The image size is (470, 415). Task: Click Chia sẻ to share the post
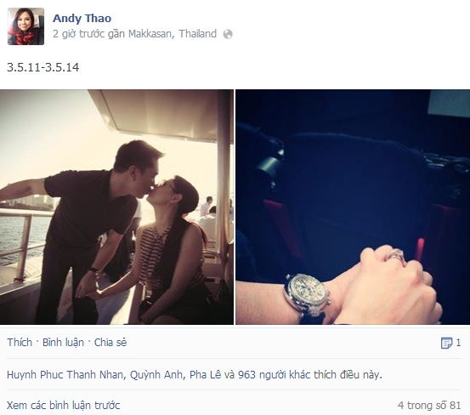point(110,343)
